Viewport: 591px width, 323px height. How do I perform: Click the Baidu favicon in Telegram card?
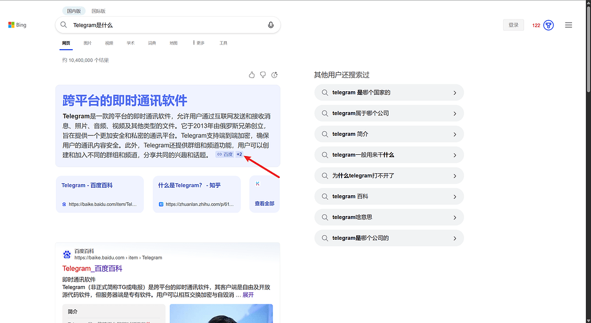click(x=64, y=204)
